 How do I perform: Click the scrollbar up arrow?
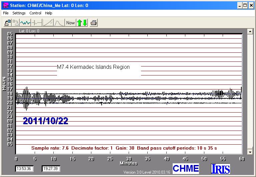tap(249, 31)
